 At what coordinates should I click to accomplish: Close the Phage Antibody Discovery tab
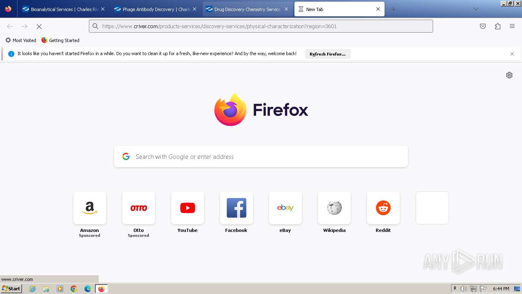click(x=195, y=9)
